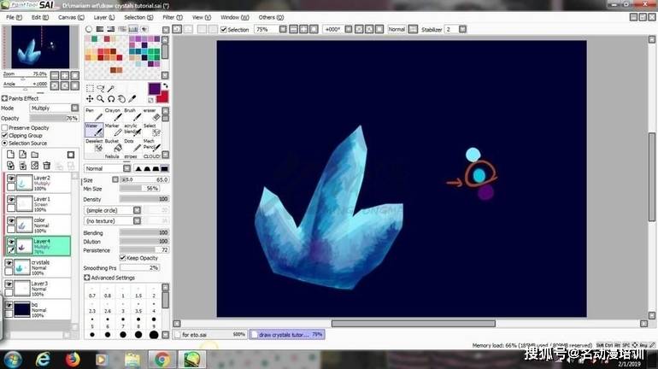Hide Layer2 using its eye icon

pyautogui.click(x=11, y=179)
